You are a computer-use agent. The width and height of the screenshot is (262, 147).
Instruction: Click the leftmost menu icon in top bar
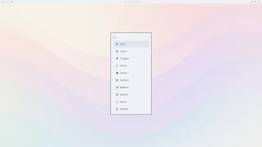tap(3, 2)
